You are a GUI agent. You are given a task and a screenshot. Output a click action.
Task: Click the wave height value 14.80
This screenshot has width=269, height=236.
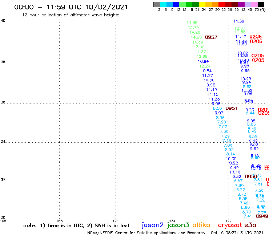point(196,37)
